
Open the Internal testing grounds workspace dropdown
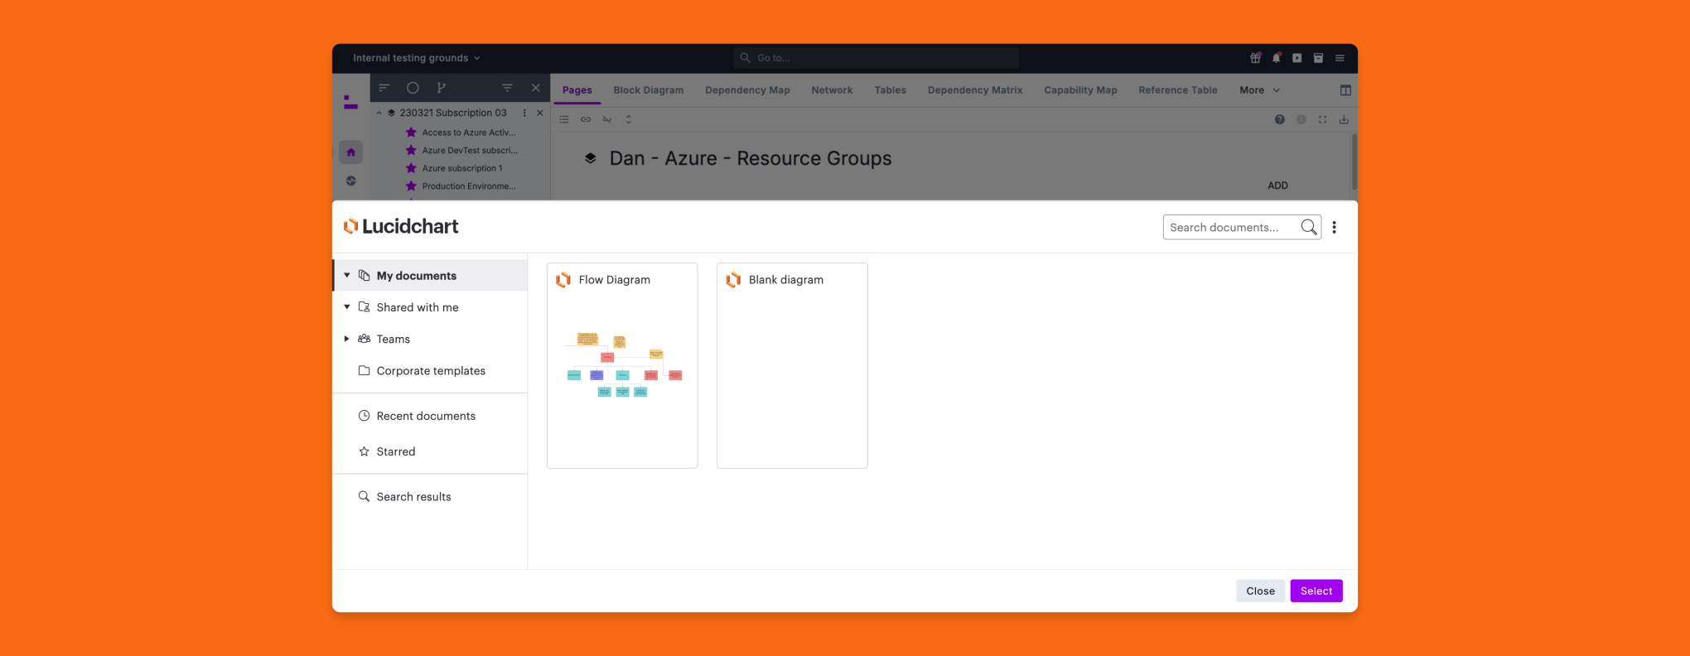tap(417, 58)
